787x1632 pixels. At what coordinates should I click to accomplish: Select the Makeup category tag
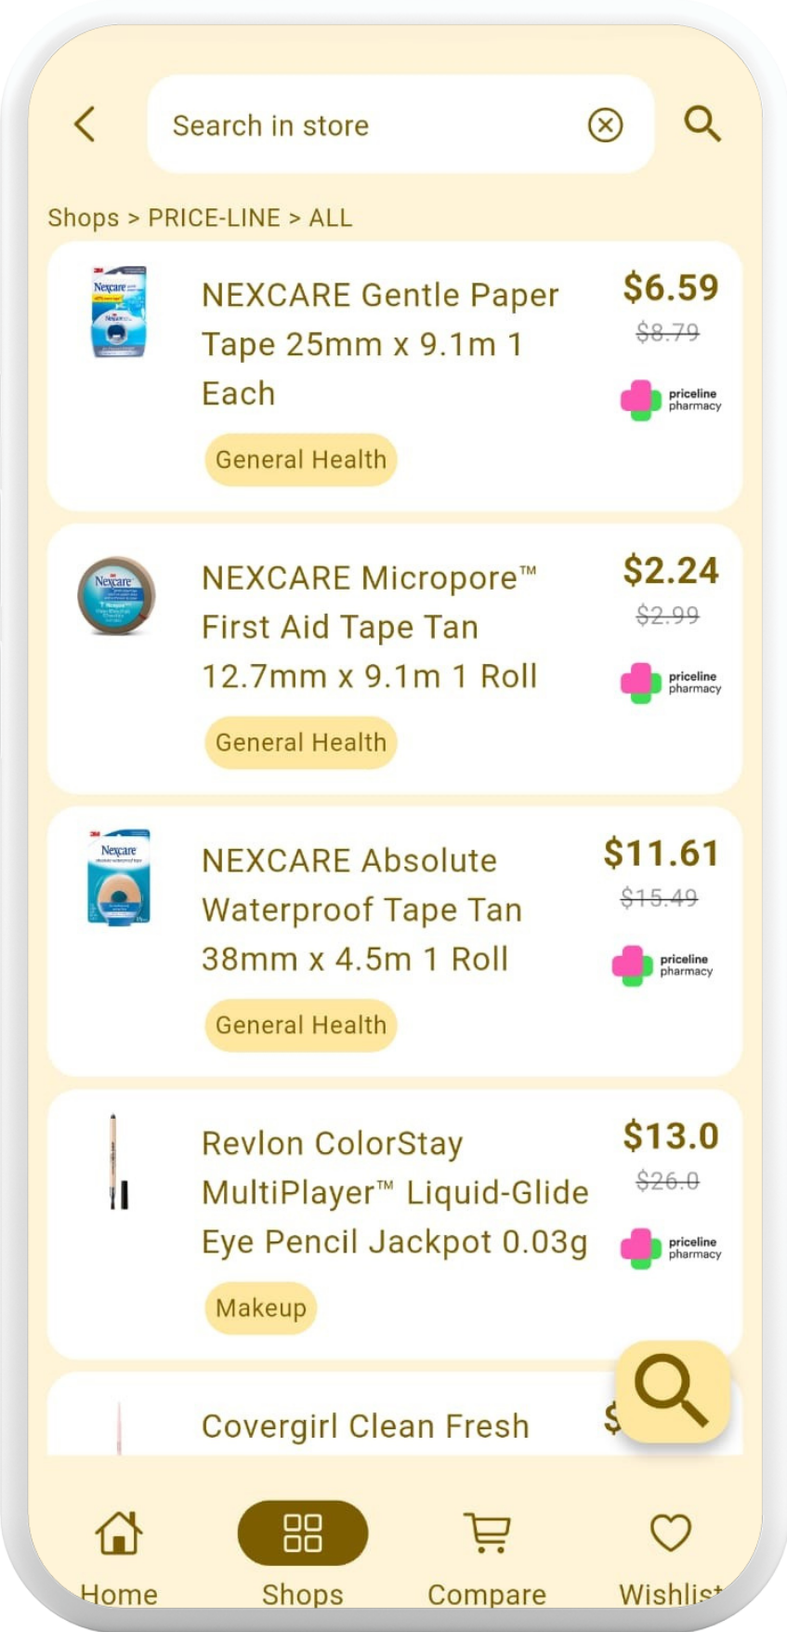pyautogui.click(x=261, y=1307)
